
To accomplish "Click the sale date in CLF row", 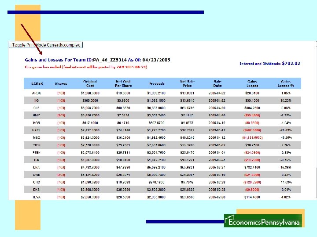I will [x=217, y=108].
